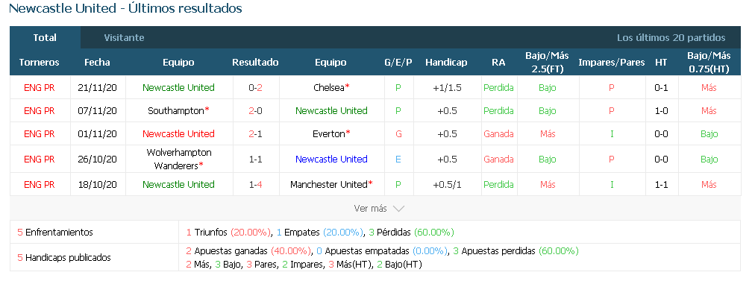Open the Everton team link
This screenshot has width=755, height=281.
click(x=328, y=133)
